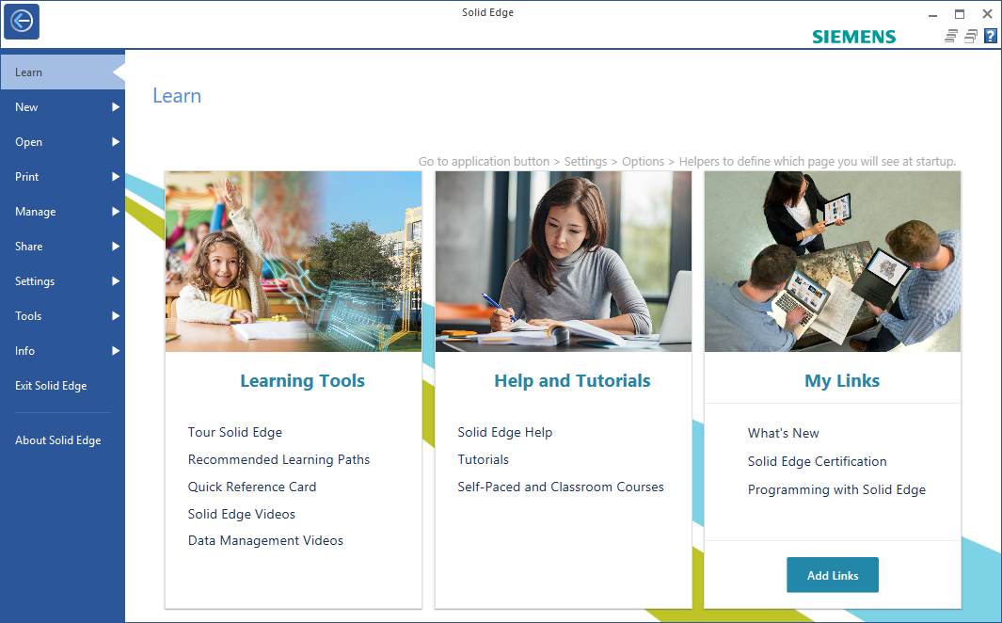Expand the New submenu arrow
The image size is (1002, 623).
coord(116,107)
